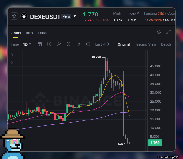Screen dimensions: 183x159
Task: Click the 45.000 price axis label
Action: point(155,66)
